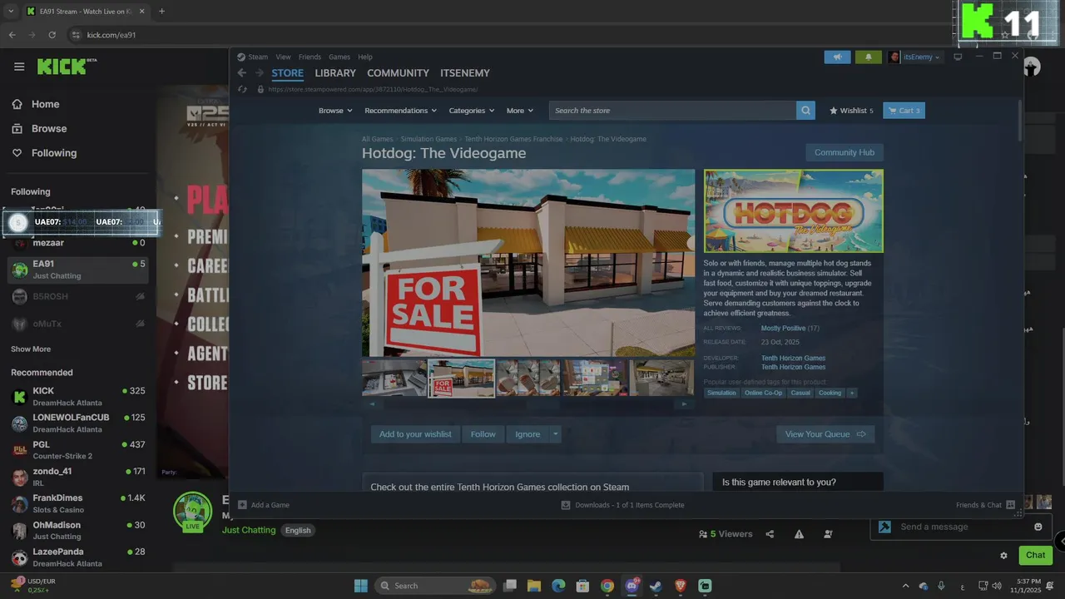This screenshot has height=599, width=1065.
Task: Open LazeePanda recommended channel
Action: point(78,557)
